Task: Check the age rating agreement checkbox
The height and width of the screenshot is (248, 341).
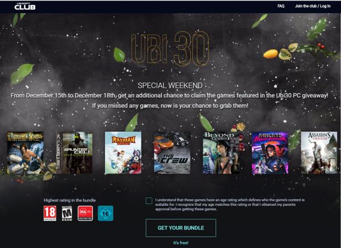Action: tap(149, 201)
